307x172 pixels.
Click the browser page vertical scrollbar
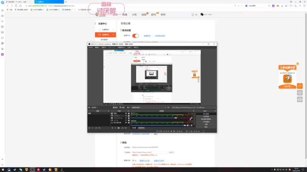306,85
